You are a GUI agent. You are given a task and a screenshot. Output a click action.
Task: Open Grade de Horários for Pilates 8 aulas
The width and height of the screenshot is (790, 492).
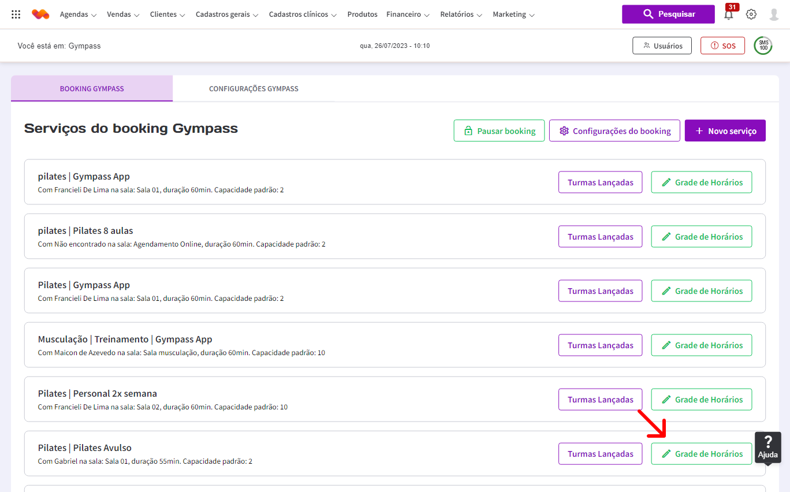tap(702, 236)
